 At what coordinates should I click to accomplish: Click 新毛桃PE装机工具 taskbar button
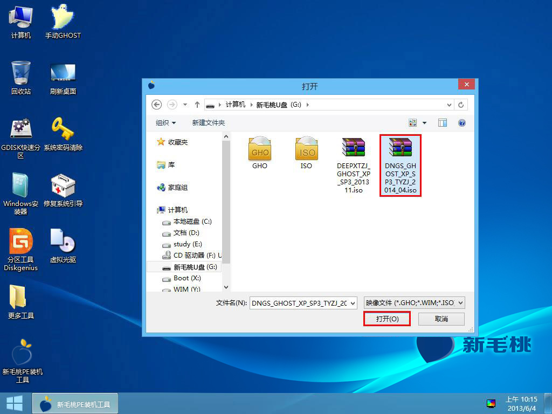click(75, 404)
